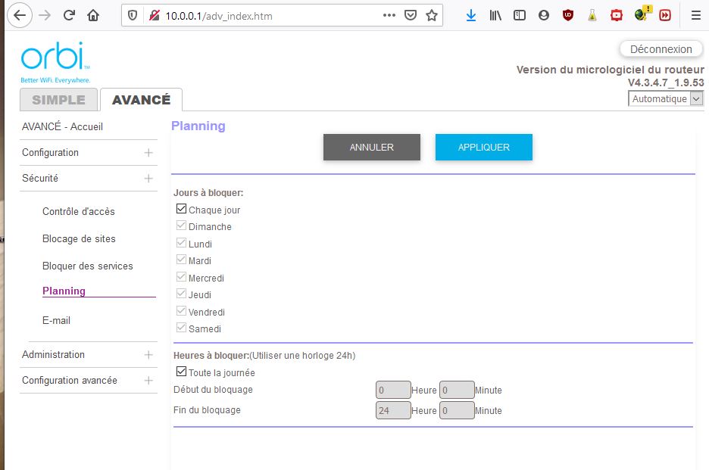Toggle the Dimanche checkbox
This screenshot has width=709, height=470.
point(181,226)
